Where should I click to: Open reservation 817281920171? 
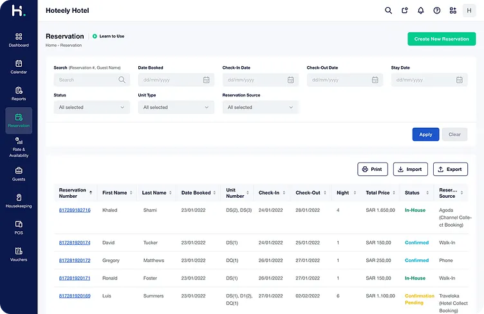click(75, 278)
